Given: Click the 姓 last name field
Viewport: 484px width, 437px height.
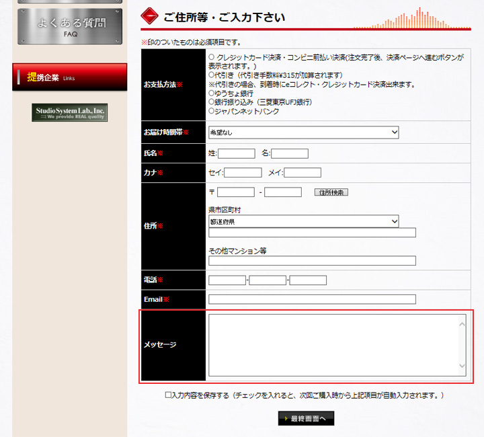Looking at the screenshot, I should coord(237,154).
